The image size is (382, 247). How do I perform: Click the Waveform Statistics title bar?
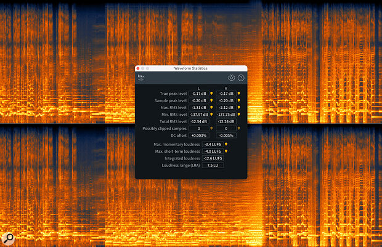tap(191, 68)
